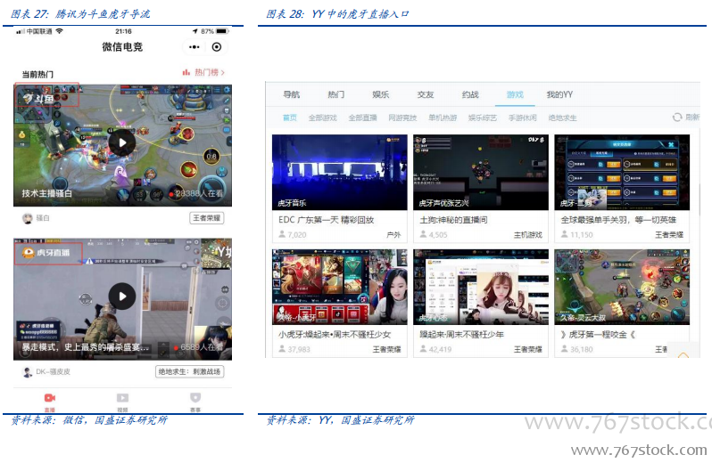Image resolution: width=712 pixels, height=463 pixels.
Task: Click the viewer count 7,020
Action: [297, 235]
